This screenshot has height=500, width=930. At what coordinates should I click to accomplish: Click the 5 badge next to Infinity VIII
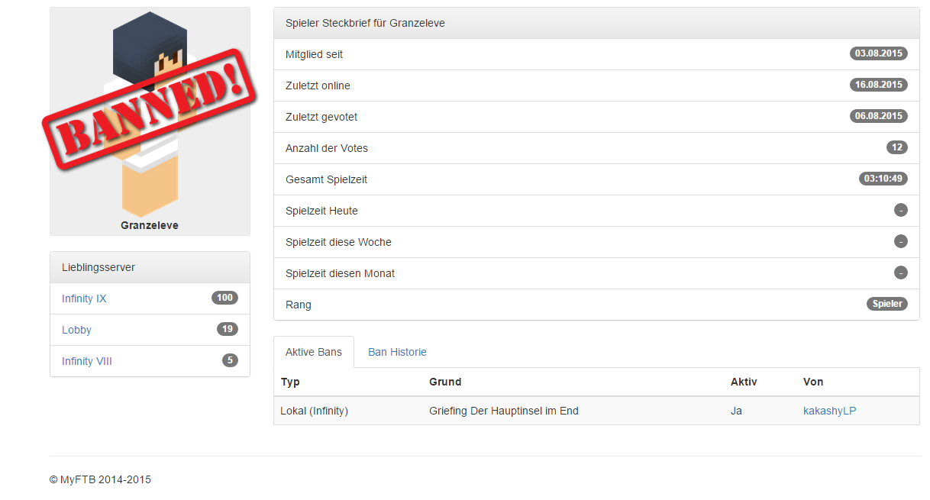(x=230, y=360)
